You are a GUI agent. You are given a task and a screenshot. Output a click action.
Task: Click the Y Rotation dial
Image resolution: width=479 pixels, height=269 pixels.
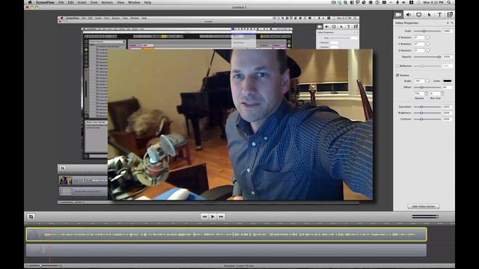[427, 44]
